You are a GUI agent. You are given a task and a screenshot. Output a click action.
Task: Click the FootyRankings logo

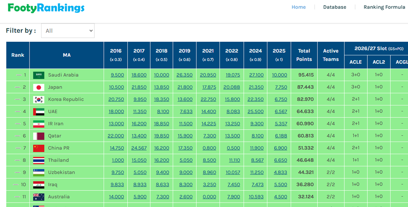click(x=46, y=8)
